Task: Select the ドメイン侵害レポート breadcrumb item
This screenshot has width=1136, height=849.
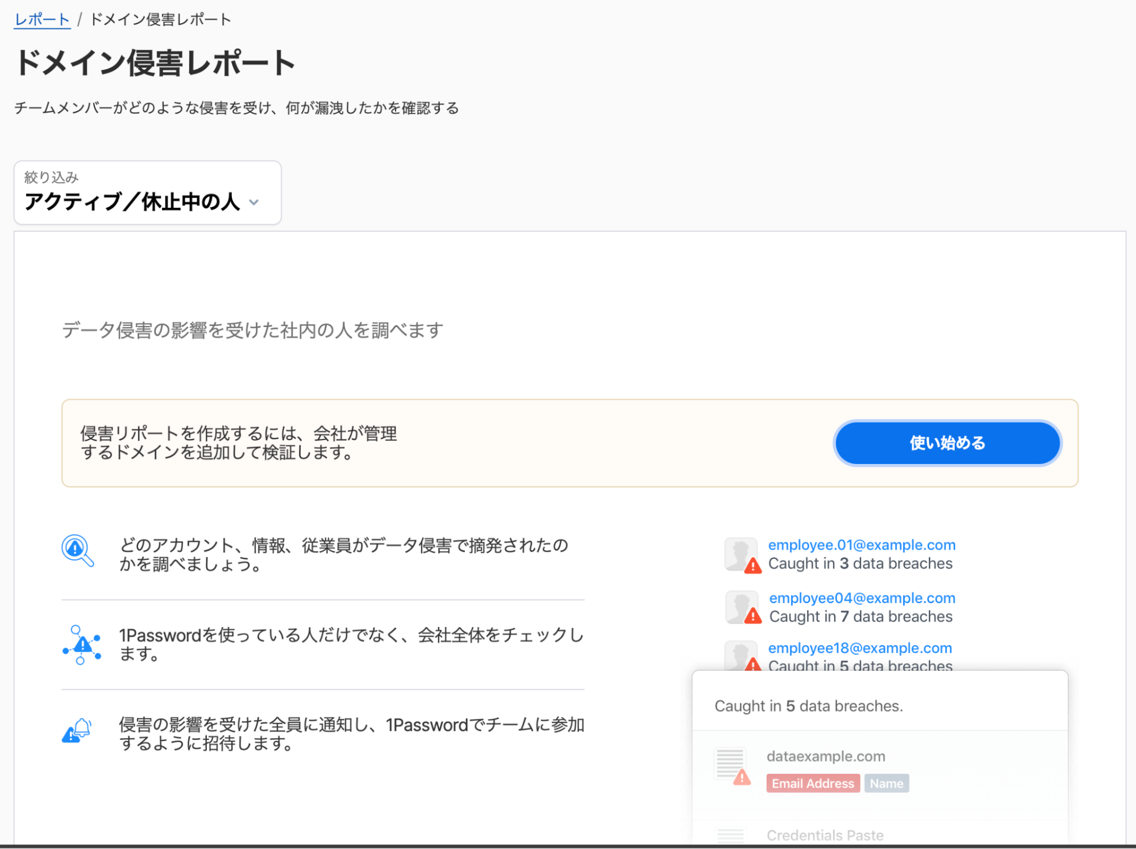Action: pyautogui.click(x=160, y=19)
